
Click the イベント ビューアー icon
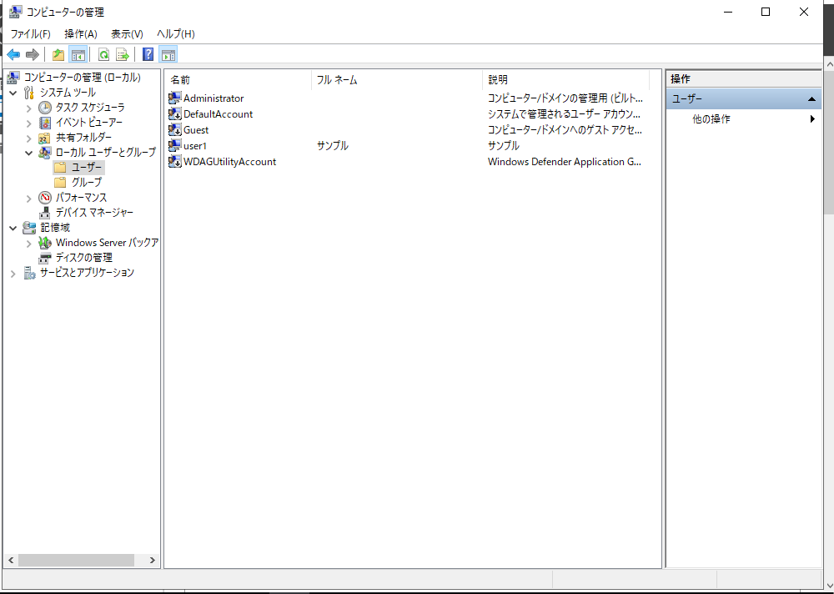pos(45,123)
